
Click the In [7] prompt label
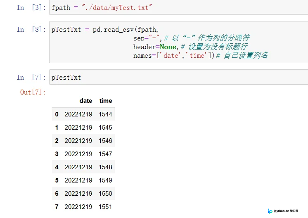31,77
